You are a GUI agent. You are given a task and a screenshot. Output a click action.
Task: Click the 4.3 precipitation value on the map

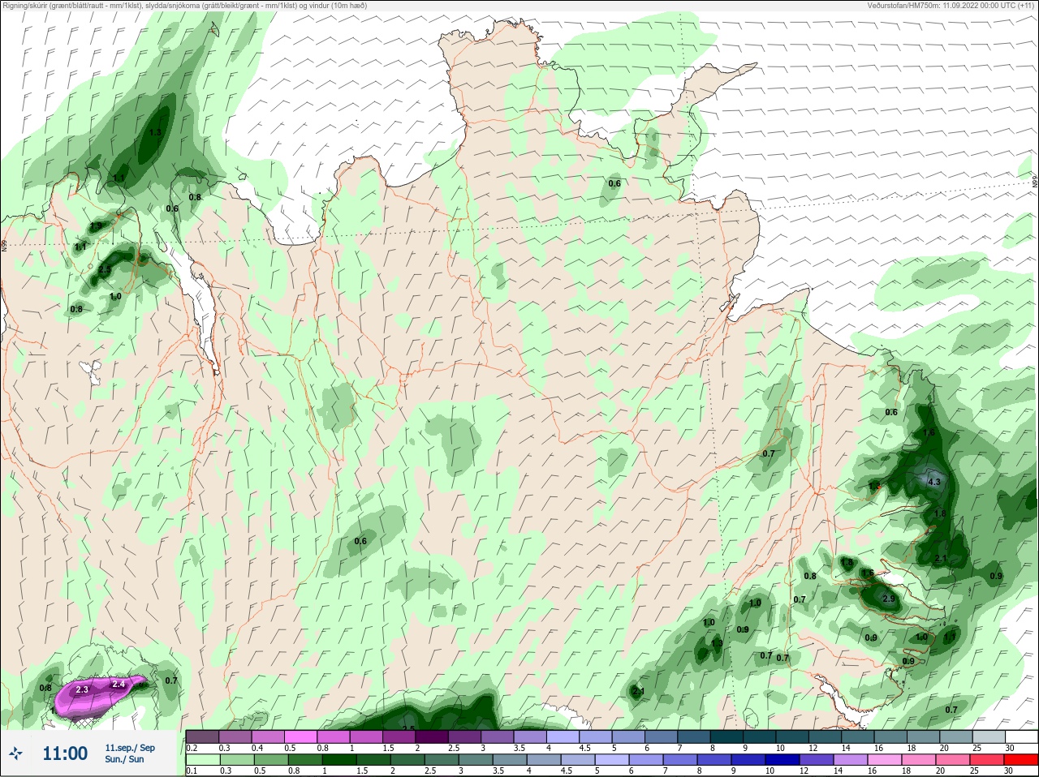click(933, 482)
